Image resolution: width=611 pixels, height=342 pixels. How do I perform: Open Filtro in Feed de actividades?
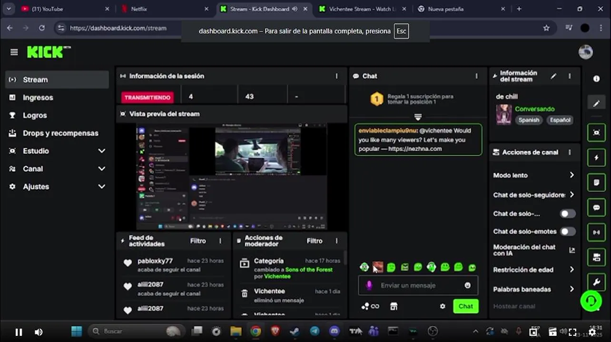coord(198,241)
